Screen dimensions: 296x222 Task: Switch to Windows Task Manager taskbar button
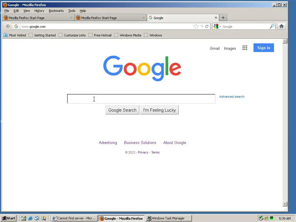(169, 218)
